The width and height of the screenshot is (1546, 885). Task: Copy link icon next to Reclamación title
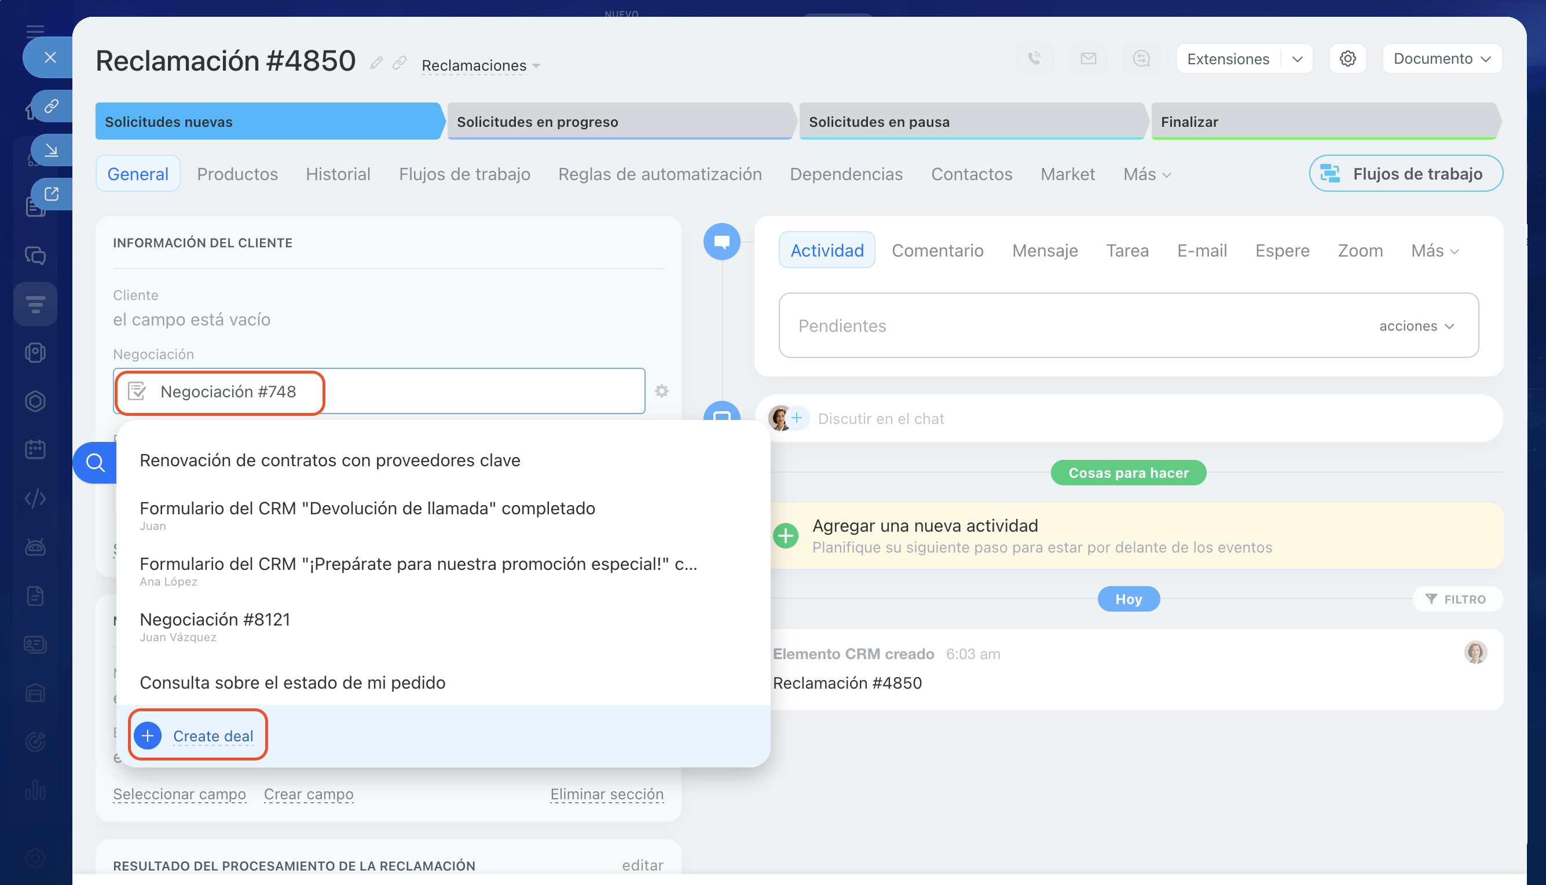(x=399, y=63)
